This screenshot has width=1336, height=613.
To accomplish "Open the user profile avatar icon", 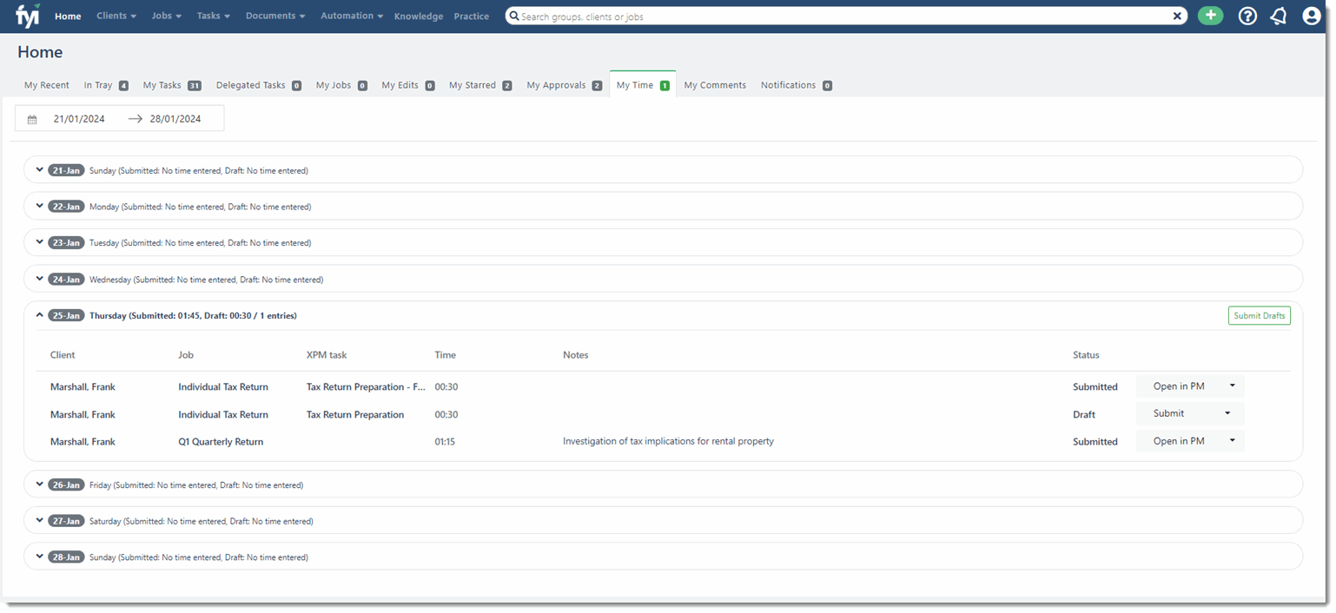I will click(x=1312, y=16).
